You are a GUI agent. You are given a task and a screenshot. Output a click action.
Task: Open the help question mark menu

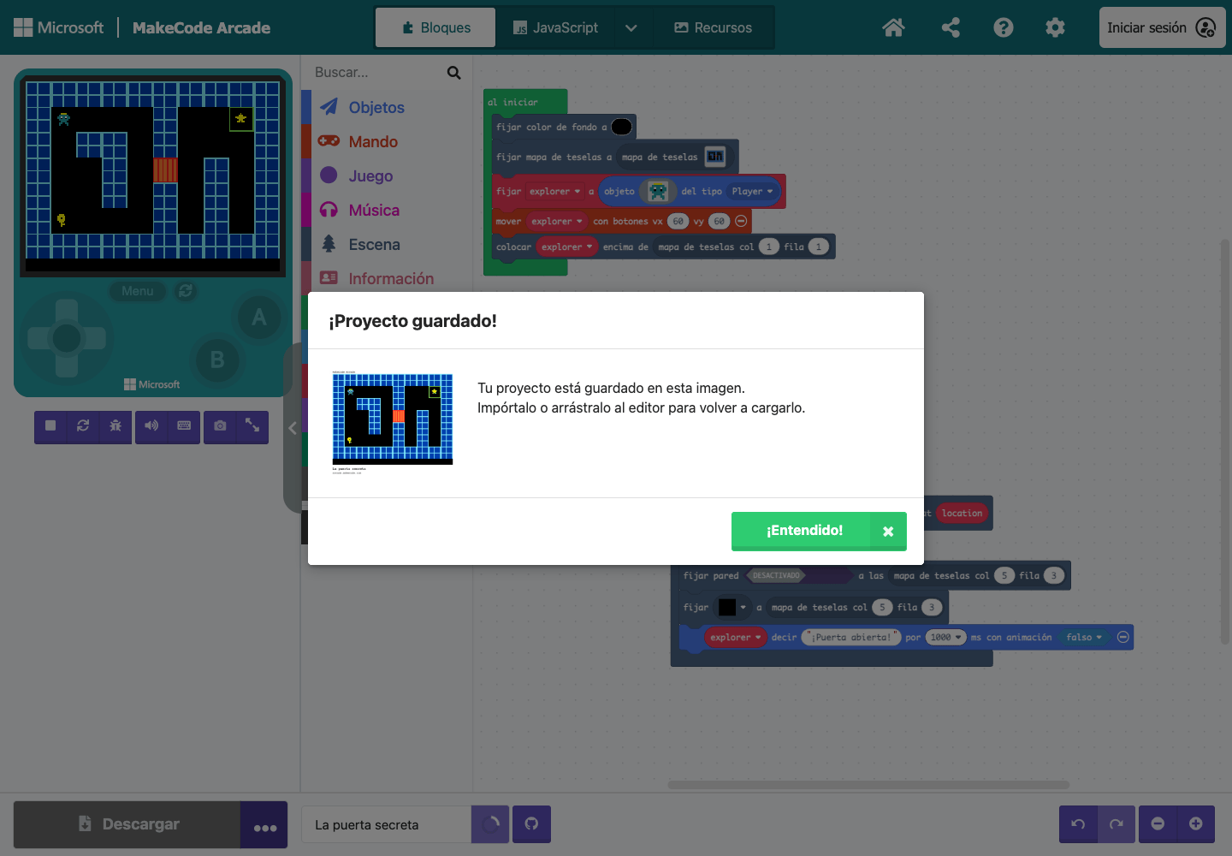point(1004,27)
